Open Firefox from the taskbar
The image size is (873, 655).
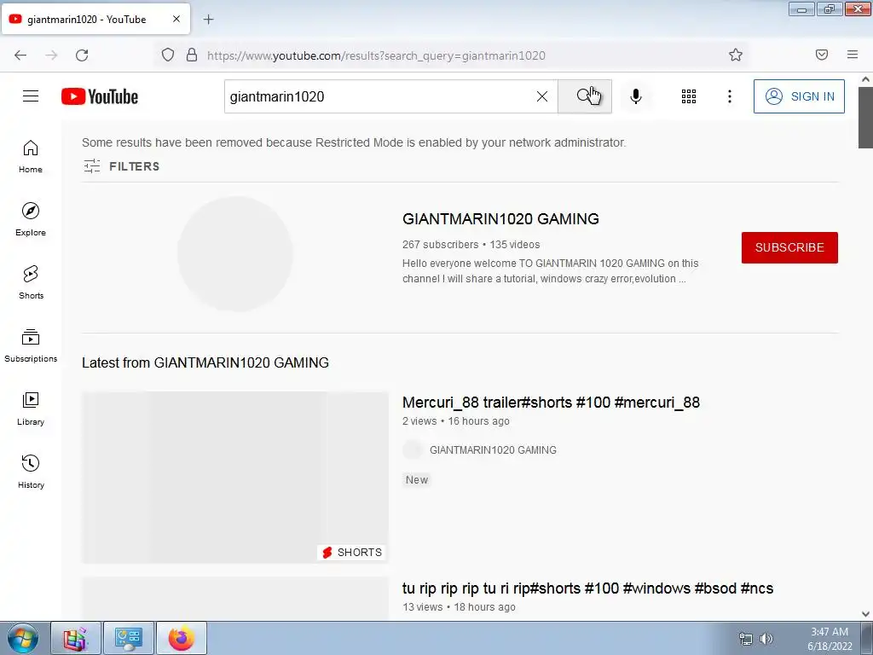[182, 638]
